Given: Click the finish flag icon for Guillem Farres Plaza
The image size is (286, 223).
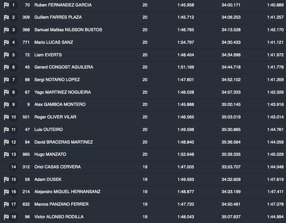Looking at the screenshot, I should pos(6,17).
